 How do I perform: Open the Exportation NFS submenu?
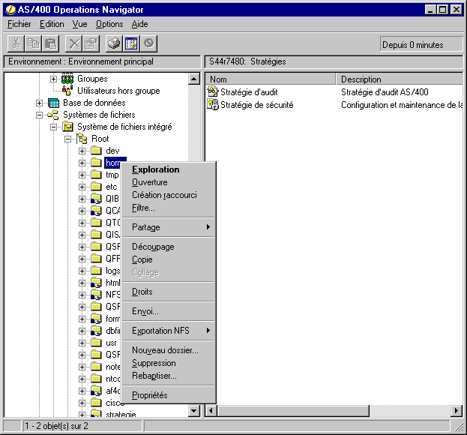(x=168, y=331)
